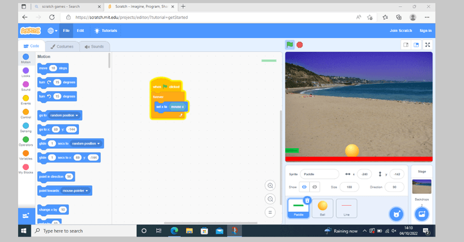464x242 pixels.
Task: Zoom in on the code workspace
Action: pos(270,186)
